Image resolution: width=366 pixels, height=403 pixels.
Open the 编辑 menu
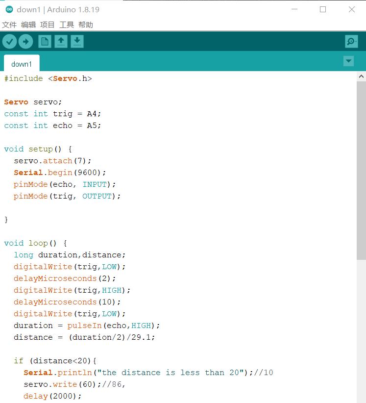[28, 25]
